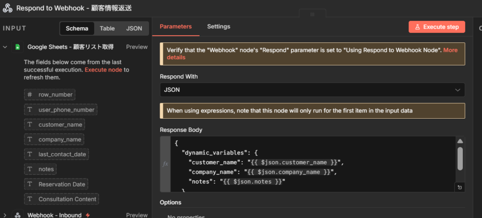Click the text type icon on customer_name

tap(30, 125)
